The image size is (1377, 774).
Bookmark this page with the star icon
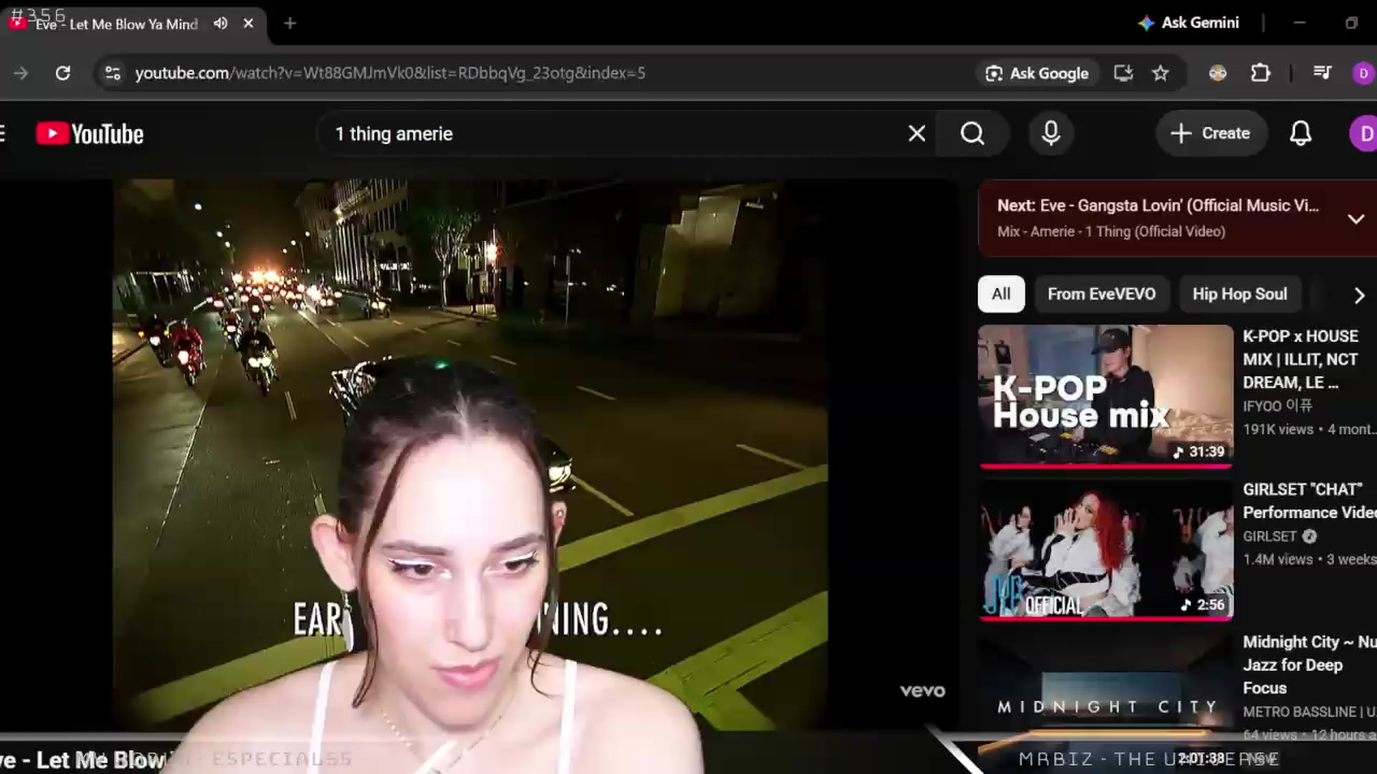click(1160, 73)
